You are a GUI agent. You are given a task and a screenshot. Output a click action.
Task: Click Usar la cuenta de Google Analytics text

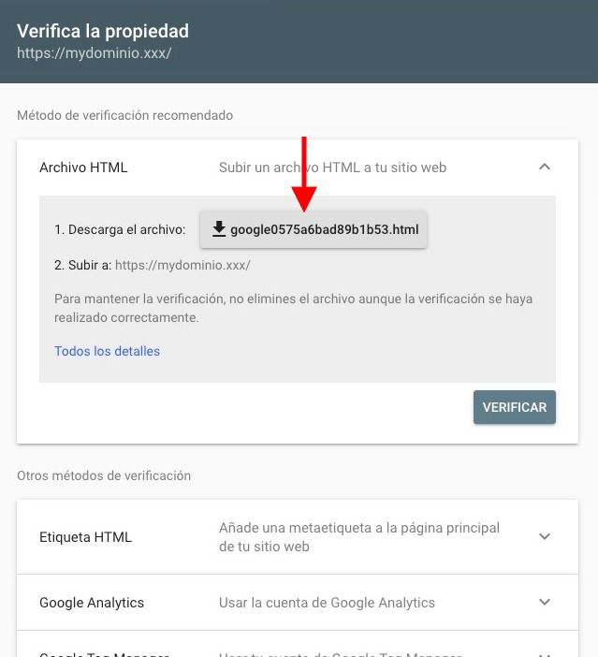[x=327, y=603]
